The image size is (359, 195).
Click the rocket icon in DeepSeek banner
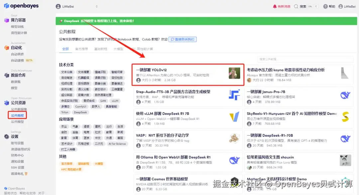[61, 21]
